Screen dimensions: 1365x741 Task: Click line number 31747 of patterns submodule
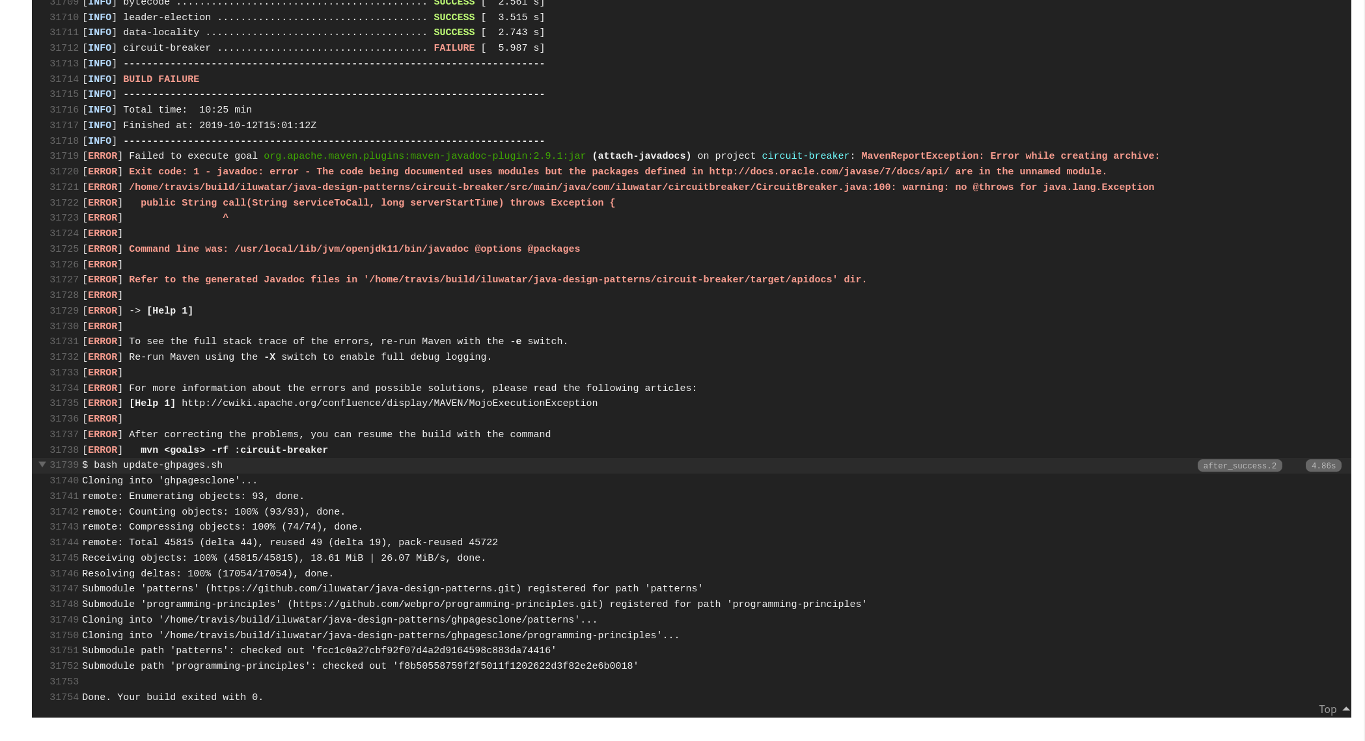click(64, 589)
